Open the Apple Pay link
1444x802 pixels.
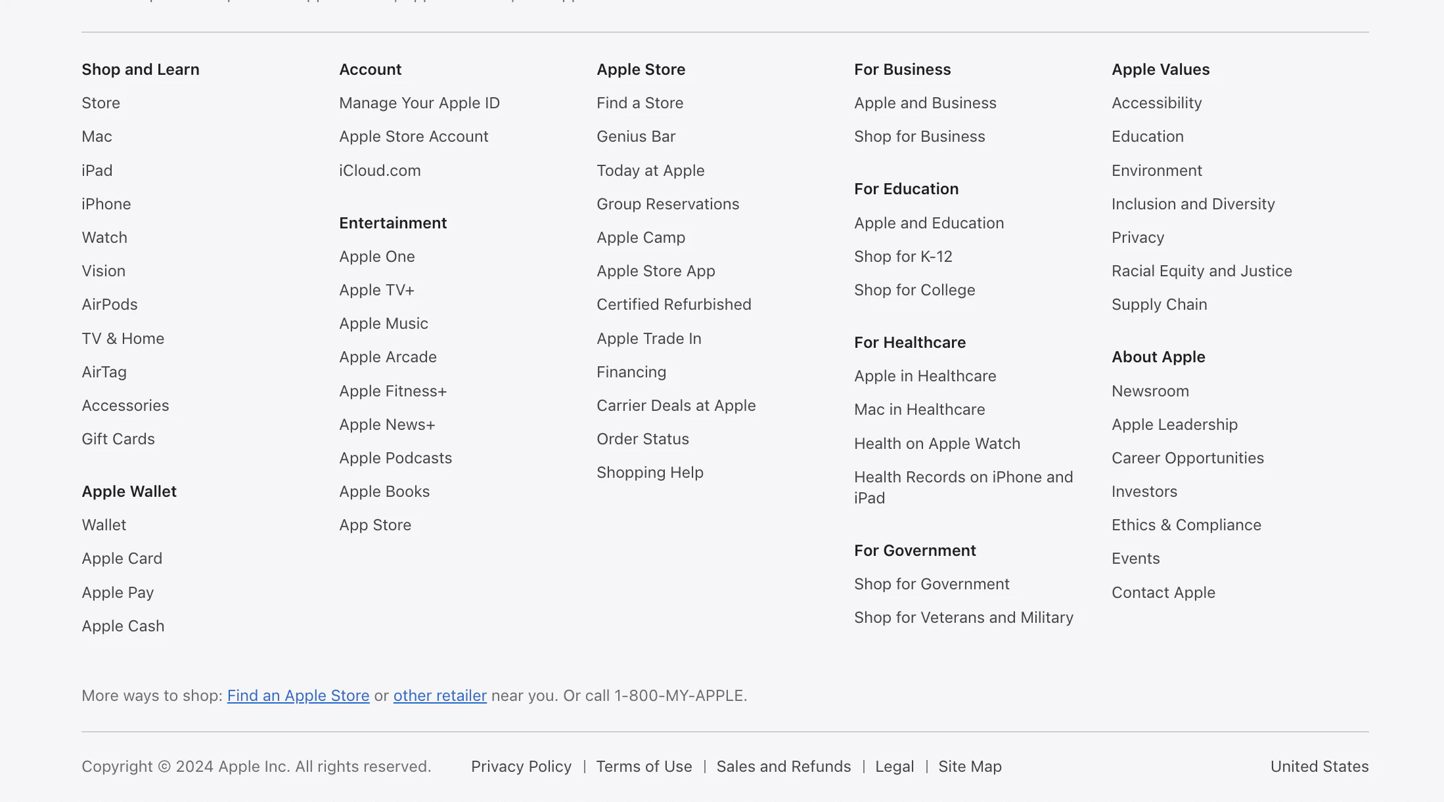pos(118,593)
